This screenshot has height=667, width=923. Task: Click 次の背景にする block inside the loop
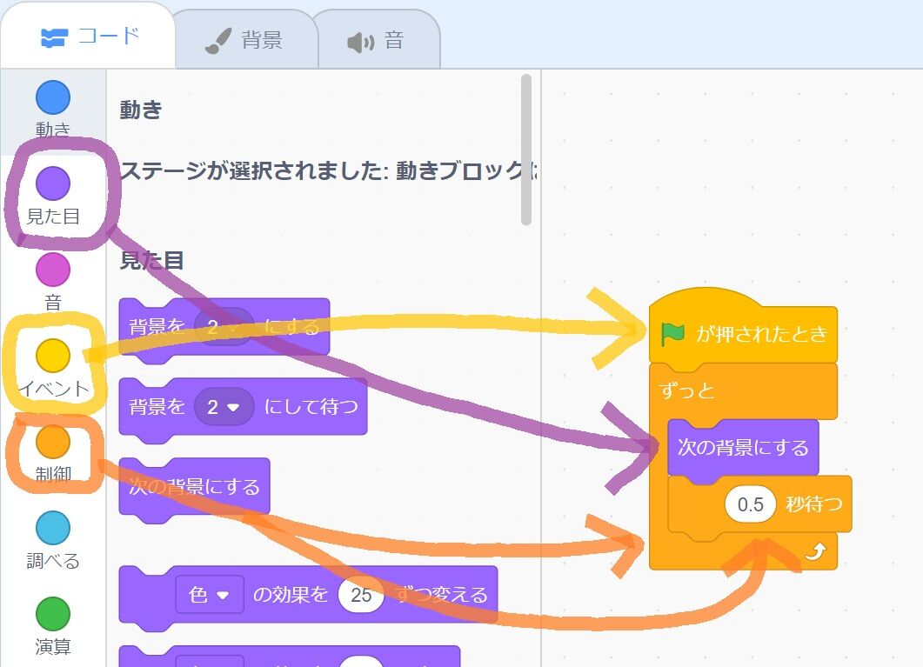point(744,448)
